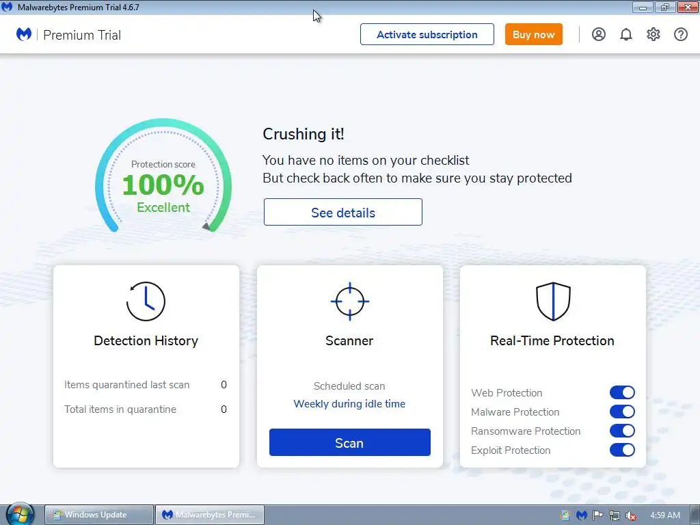The width and height of the screenshot is (700, 525).
Task: Open the notifications bell
Action: tap(626, 34)
